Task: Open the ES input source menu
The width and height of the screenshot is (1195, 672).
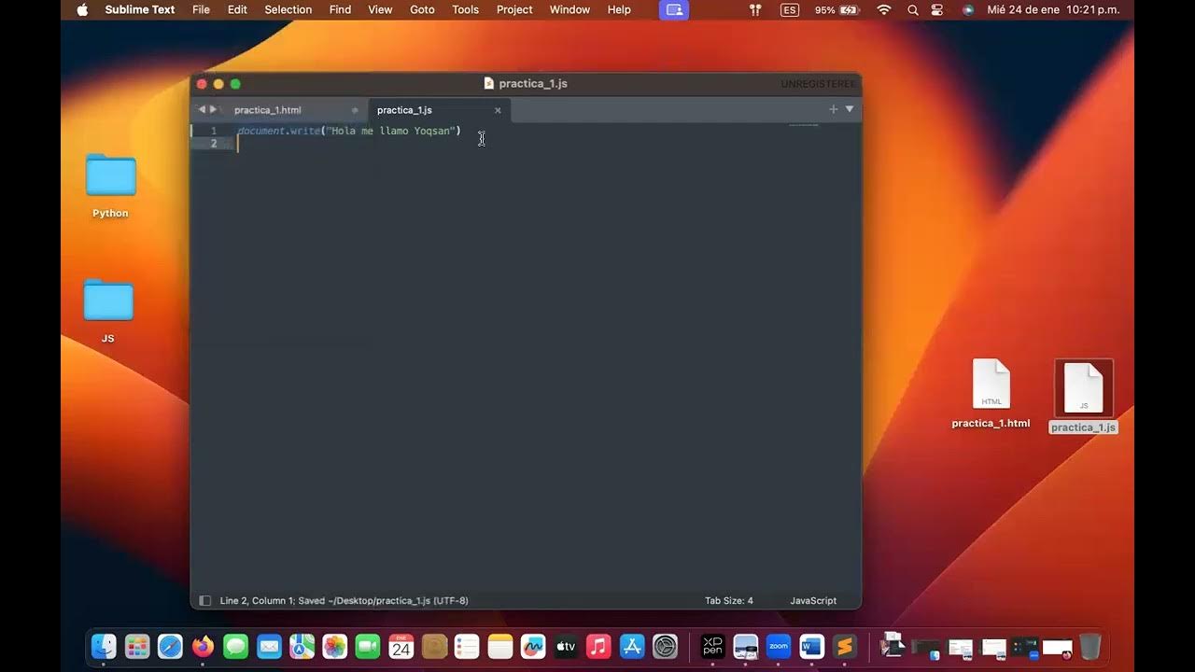Action: (x=790, y=10)
